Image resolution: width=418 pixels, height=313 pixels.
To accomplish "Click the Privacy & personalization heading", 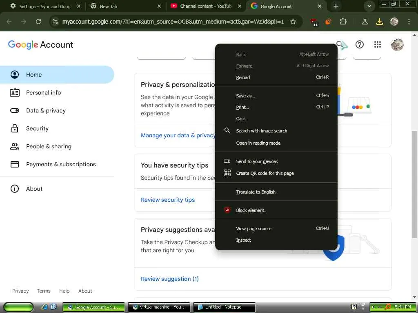I will click(178, 85).
